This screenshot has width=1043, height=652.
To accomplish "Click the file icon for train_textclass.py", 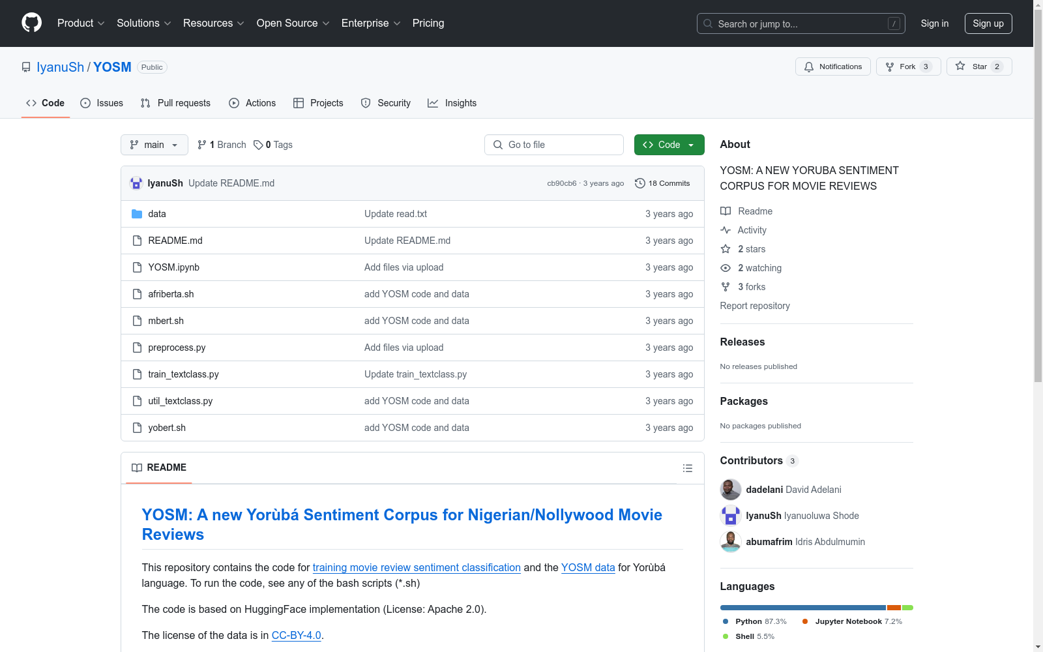I will pos(137,374).
